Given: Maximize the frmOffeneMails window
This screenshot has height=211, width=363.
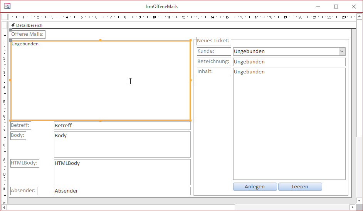Looking at the screenshot, I should (x=336, y=7).
